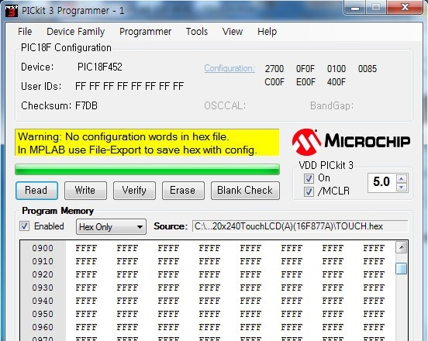
Task: Decrease VDD voltage with down arrow
Action: tap(402, 187)
